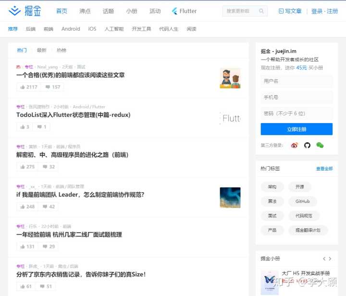This screenshot has height=296, width=346.
Task: Select the 代码规范 hot tag
Action: pos(304,216)
